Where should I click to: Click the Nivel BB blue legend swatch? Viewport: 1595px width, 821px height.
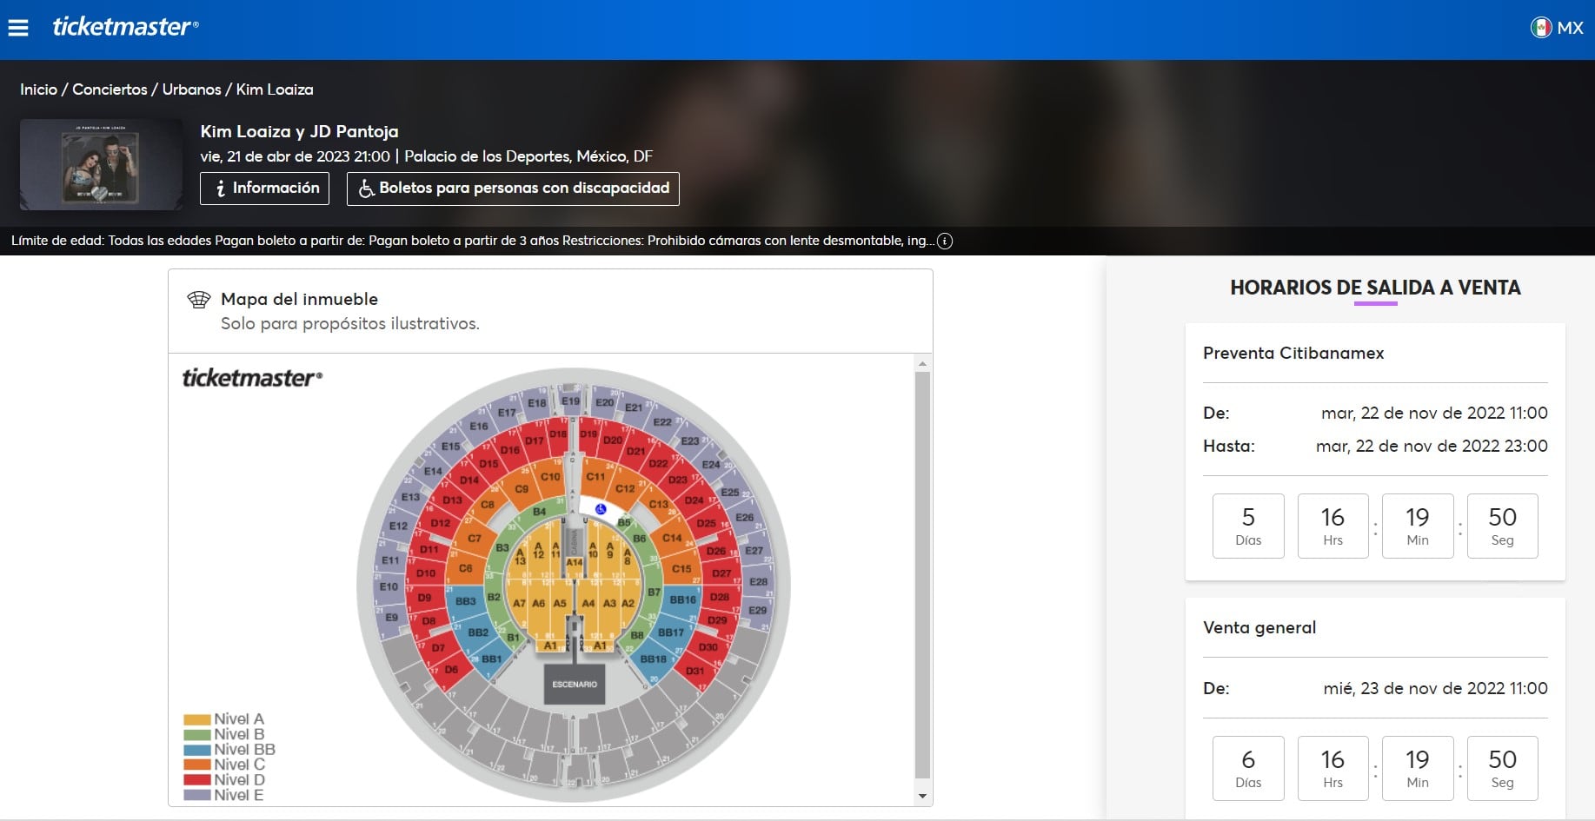(x=197, y=750)
